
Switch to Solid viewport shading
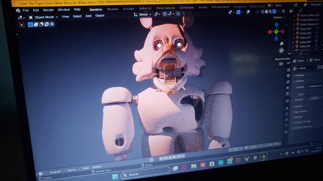[x=266, y=12]
